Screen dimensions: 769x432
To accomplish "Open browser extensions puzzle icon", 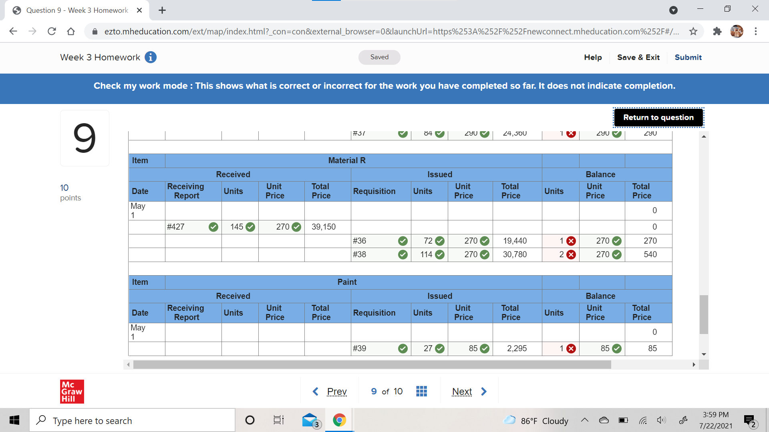I will tap(717, 31).
